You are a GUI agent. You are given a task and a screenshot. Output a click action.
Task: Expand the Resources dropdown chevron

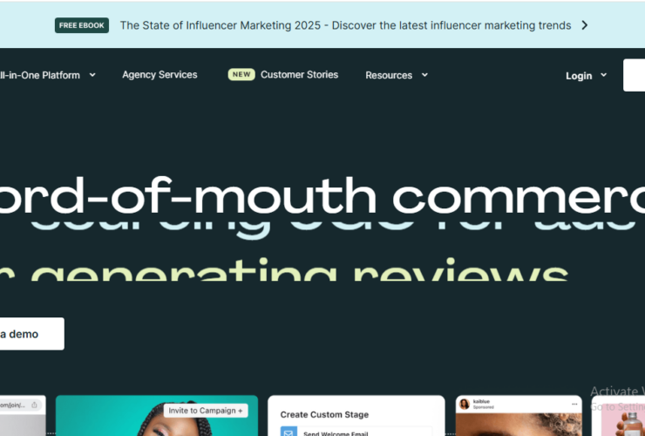(x=425, y=75)
